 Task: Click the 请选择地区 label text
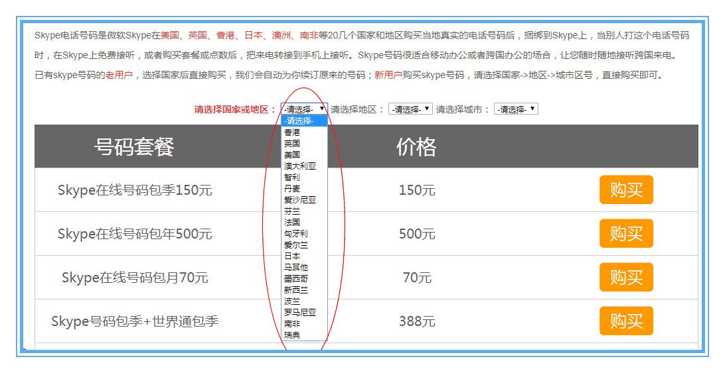pyautogui.click(x=357, y=109)
